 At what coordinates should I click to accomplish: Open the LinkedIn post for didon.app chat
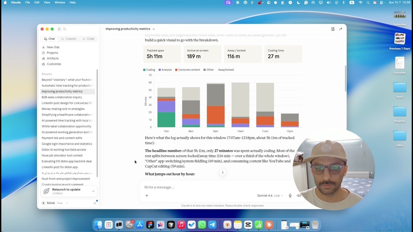[68, 167]
